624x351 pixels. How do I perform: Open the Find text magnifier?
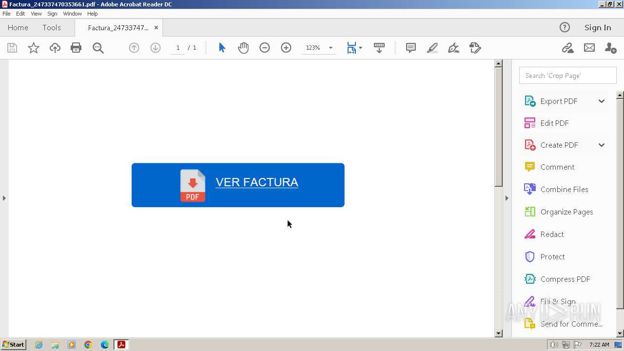(98, 48)
